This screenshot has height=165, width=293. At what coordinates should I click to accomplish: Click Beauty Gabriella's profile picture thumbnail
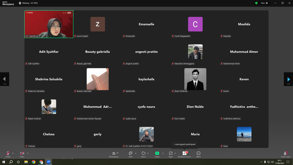[98, 79]
